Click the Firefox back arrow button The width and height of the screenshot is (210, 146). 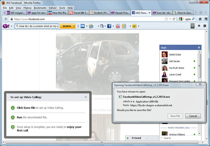[x=6, y=19]
